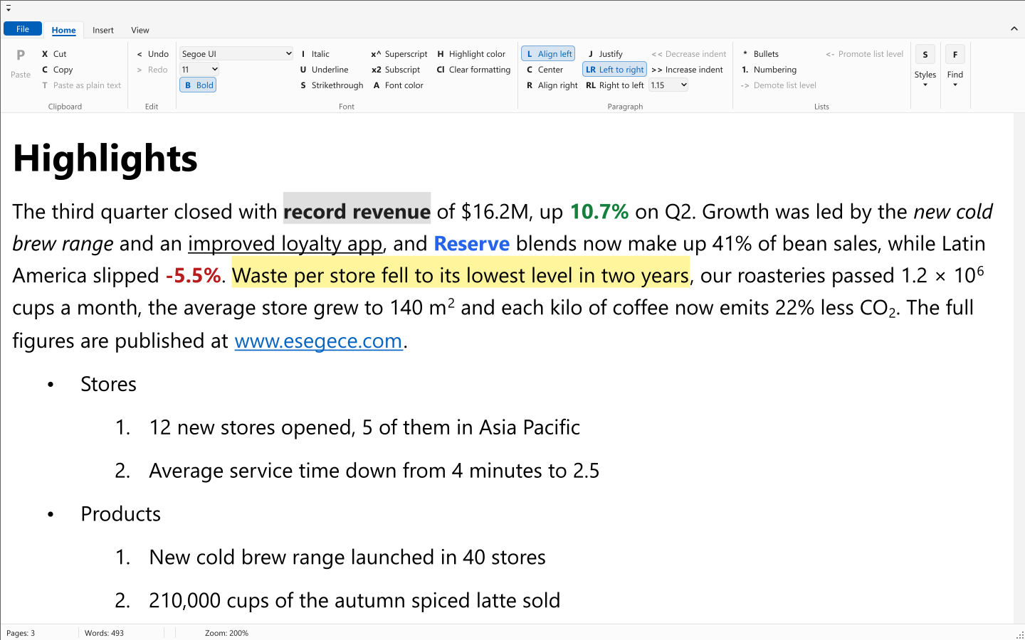
Task: Click the bold blue 'Reserve' word
Action: pos(471,244)
